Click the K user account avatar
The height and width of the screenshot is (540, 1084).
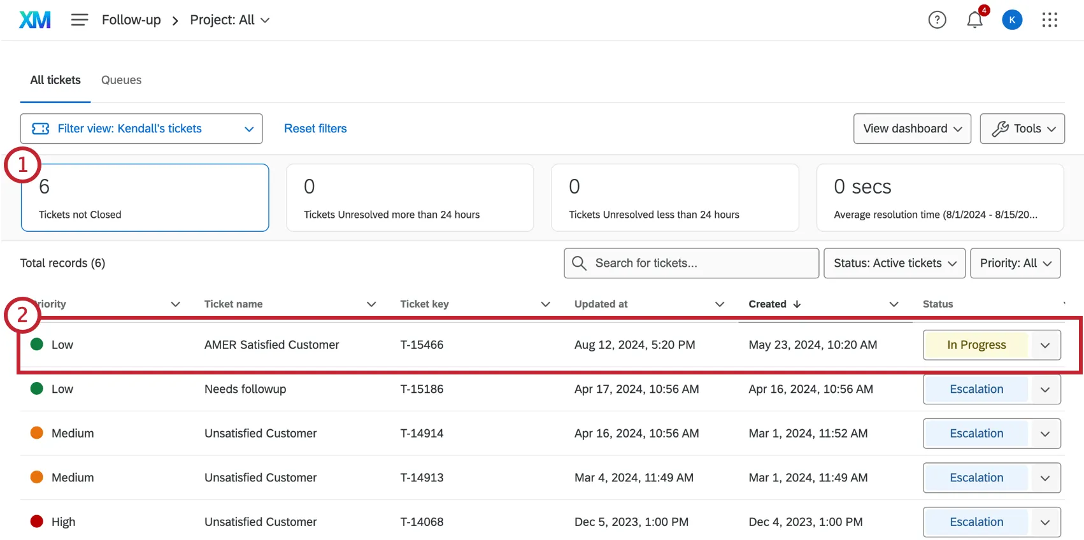tap(1012, 20)
